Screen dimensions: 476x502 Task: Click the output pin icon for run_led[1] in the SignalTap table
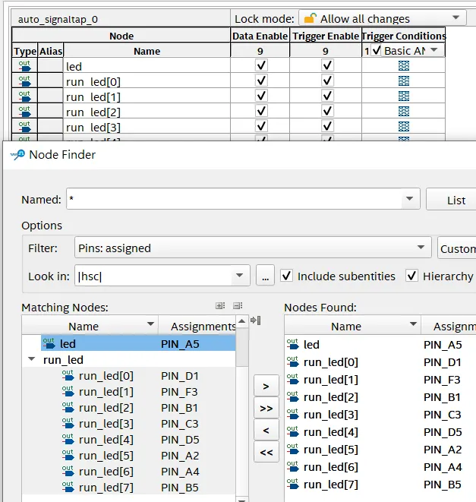click(24, 96)
